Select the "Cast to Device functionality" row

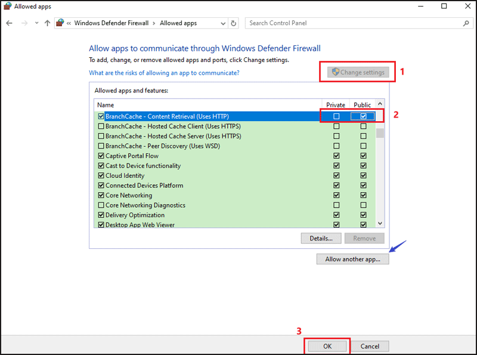coord(235,166)
